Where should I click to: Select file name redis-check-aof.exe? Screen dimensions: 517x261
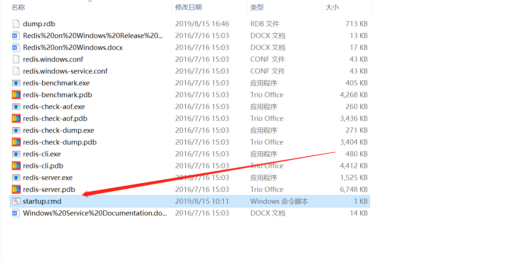coord(54,106)
